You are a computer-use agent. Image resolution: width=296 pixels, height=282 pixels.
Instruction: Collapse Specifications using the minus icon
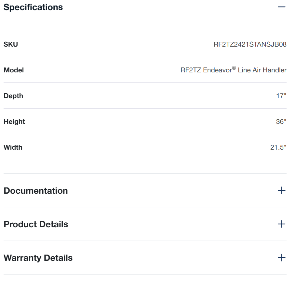click(282, 7)
